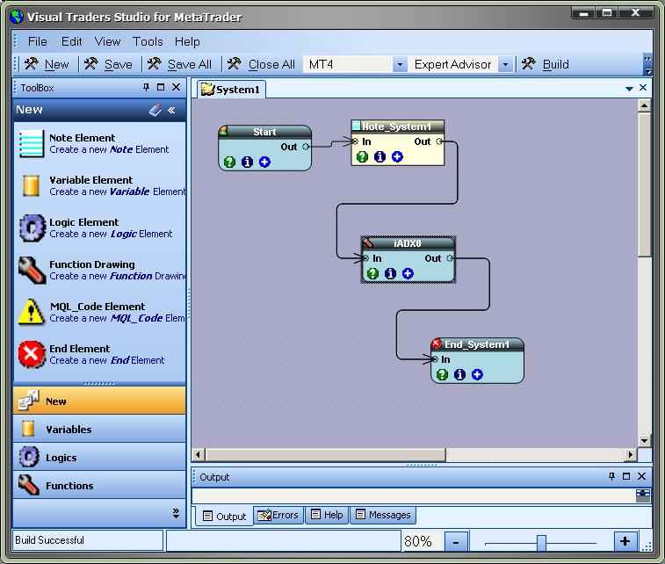Select the iADX0 node title bar
Screen dimensions: 665x564
408,243
